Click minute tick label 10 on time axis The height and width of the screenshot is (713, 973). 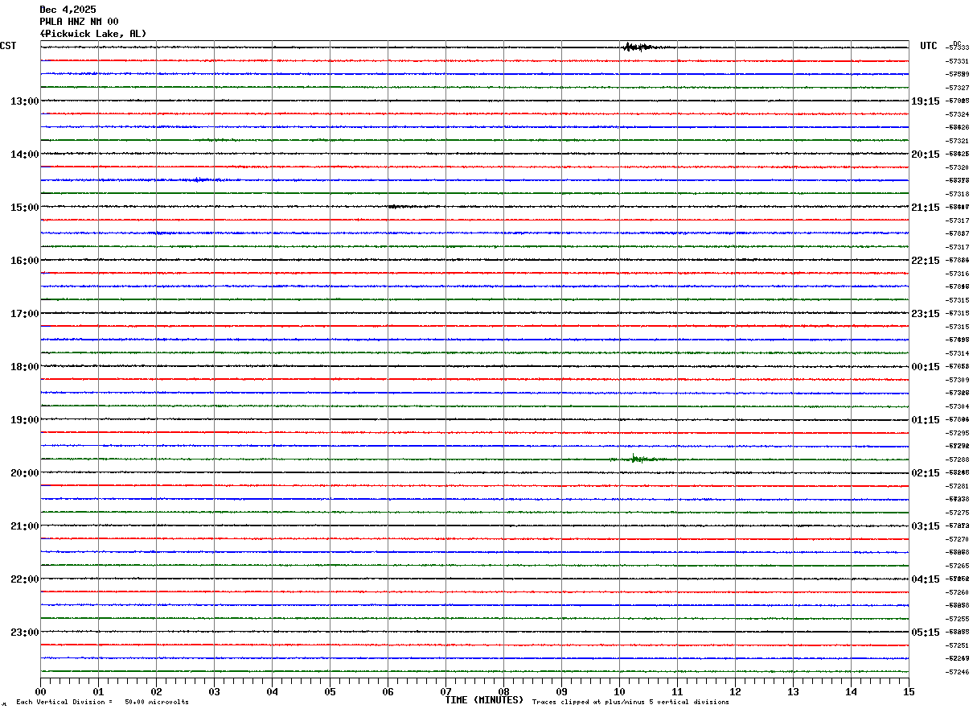pos(619,691)
